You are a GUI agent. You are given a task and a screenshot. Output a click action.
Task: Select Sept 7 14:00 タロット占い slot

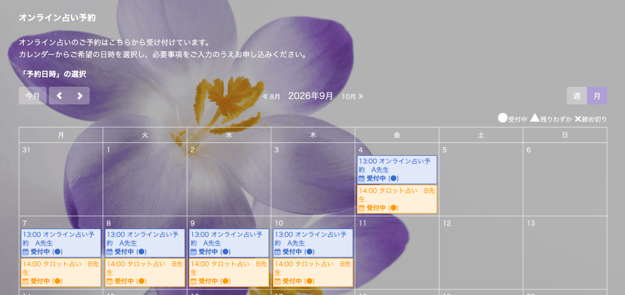click(x=61, y=272)
